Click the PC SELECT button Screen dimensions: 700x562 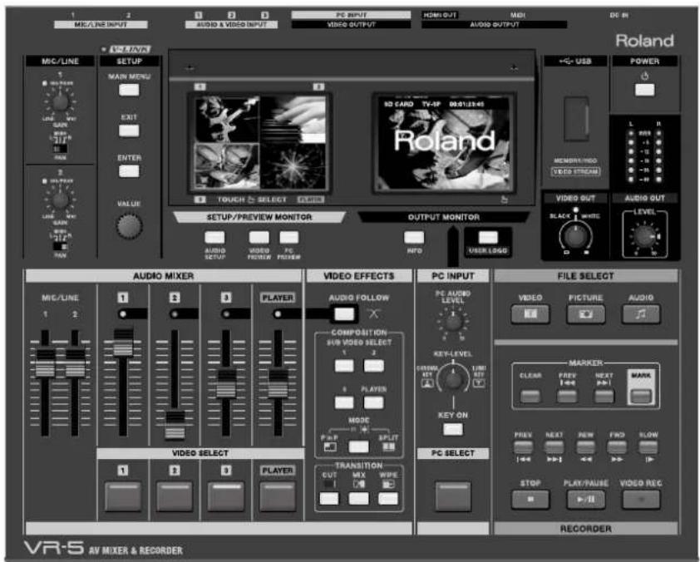point(453,496)
